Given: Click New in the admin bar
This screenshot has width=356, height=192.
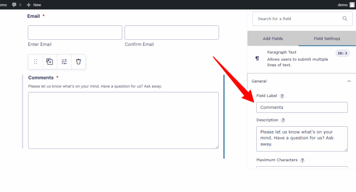Looking at the screenshot, I should (34, 5).
